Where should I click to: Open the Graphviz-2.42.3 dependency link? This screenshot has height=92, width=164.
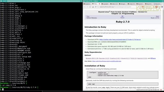click(x=115, y=59)
